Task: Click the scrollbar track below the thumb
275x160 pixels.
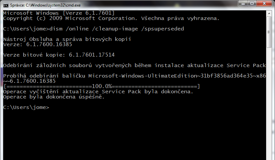Action: (x=269, y=103)
